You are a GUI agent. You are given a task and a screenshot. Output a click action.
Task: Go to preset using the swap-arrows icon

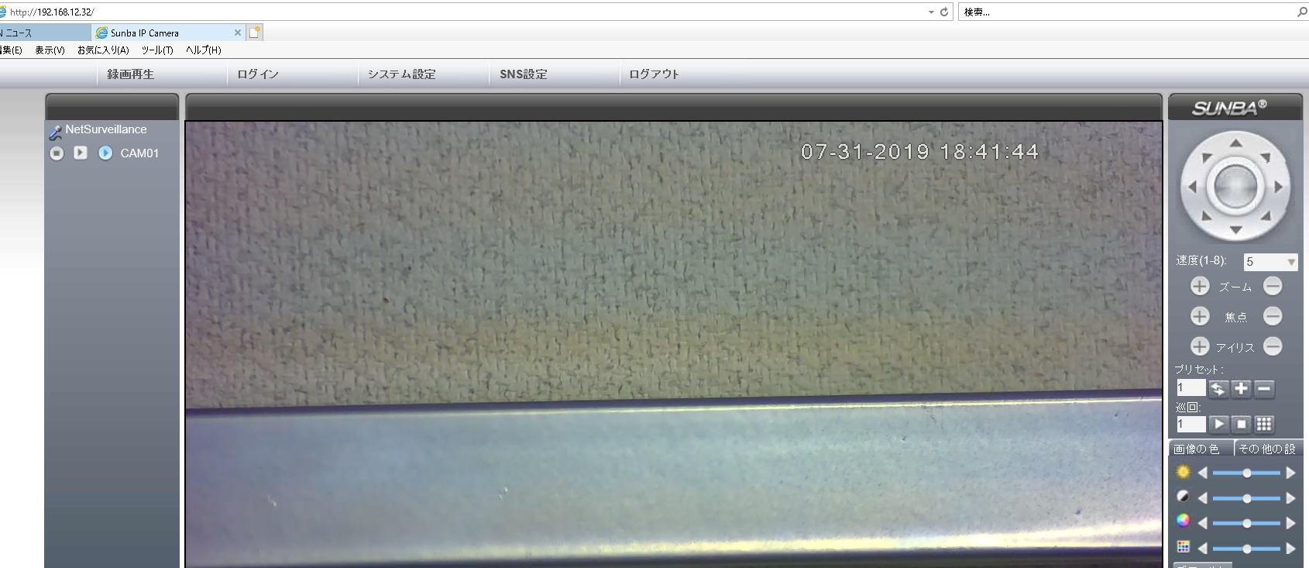pyautogui.click(x=1218, y=388)
